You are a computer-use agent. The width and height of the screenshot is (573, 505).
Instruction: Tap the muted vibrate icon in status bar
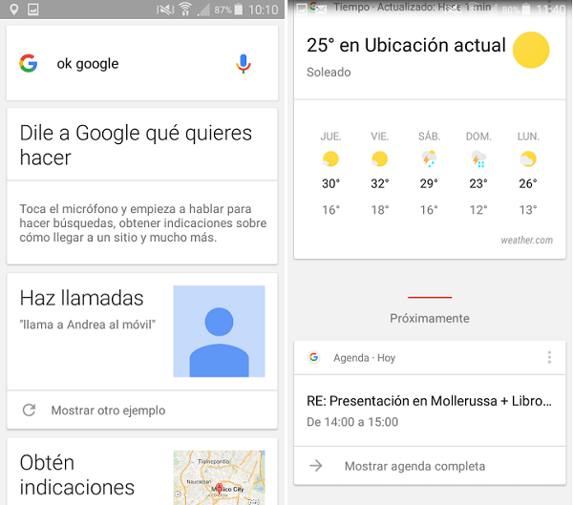(165, 10)
